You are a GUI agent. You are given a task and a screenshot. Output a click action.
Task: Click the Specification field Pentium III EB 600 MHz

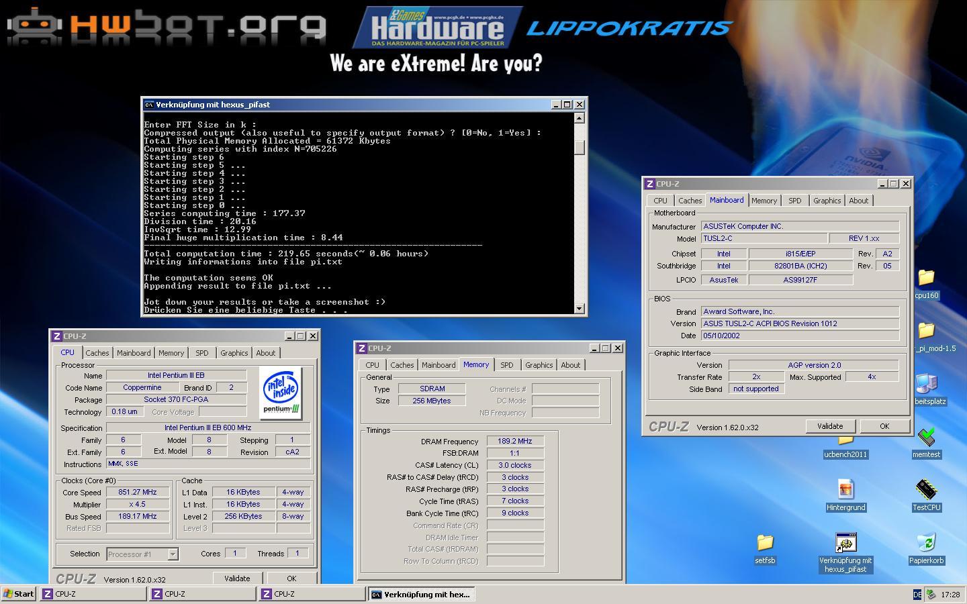[208, 427]
